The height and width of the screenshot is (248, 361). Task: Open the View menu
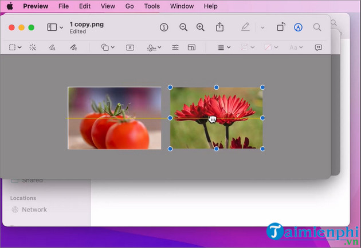[108, 6]
